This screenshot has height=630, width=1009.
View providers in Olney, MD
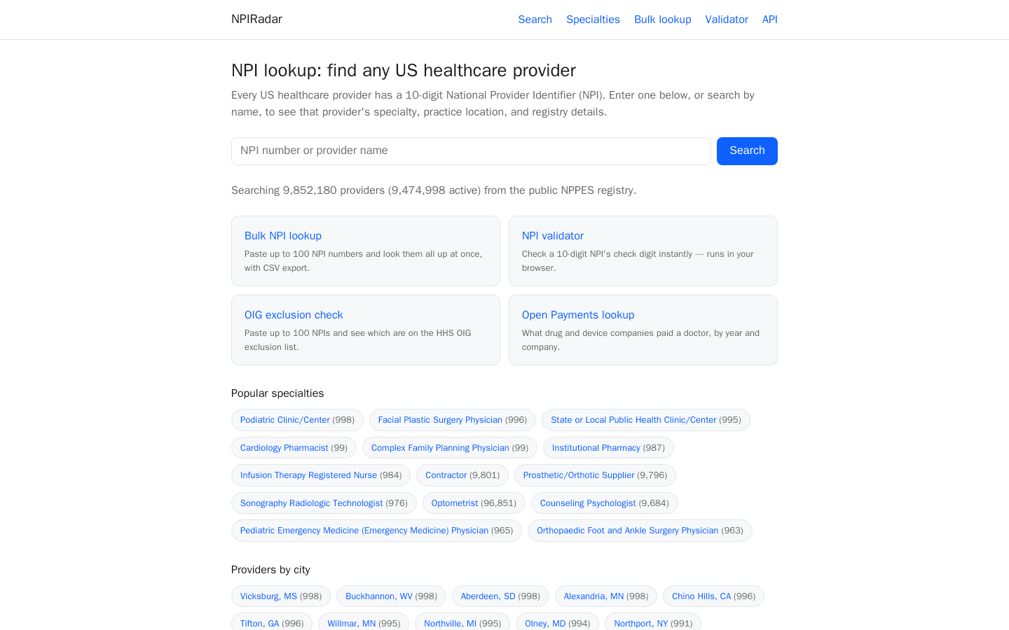coord(557,623)
